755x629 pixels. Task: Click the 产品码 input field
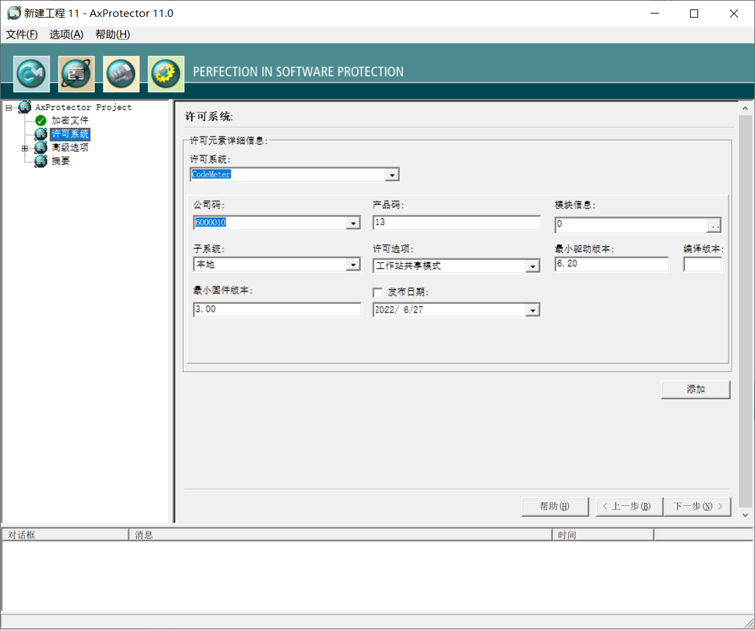pyautogui.click(x=456, y=222)
